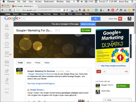Open the Profile sidebar icon
Viewport: 136px width, 102px height.
pos(7,35)
